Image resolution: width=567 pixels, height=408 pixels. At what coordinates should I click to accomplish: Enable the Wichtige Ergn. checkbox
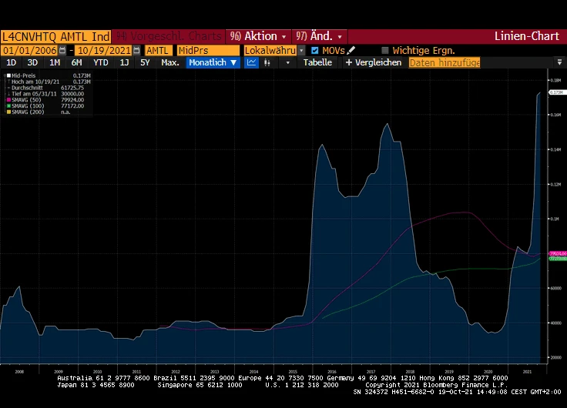pos(385,50)
